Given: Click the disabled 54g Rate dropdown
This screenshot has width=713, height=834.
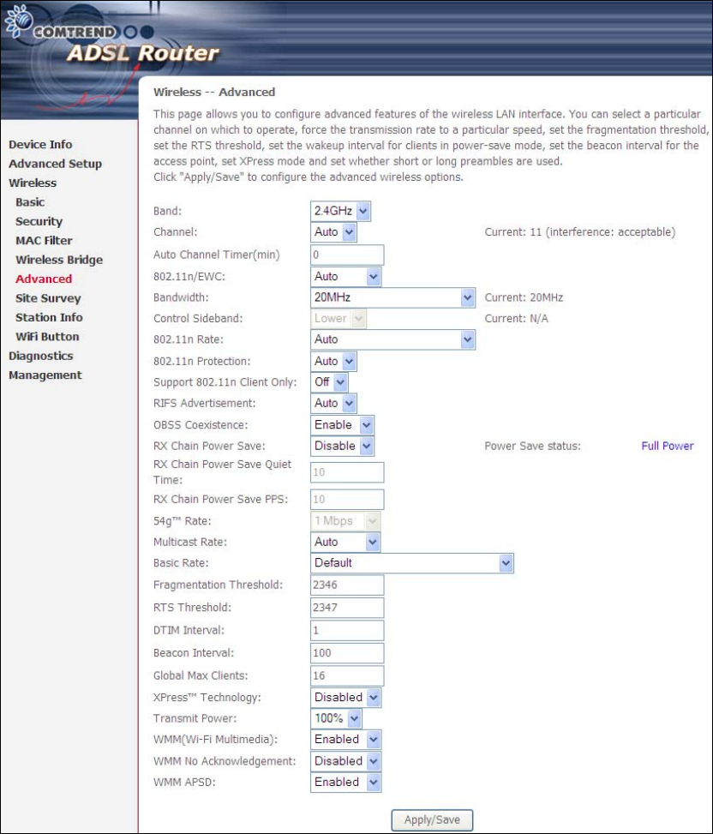Looking at the screenshot, I should pos(345,521).
